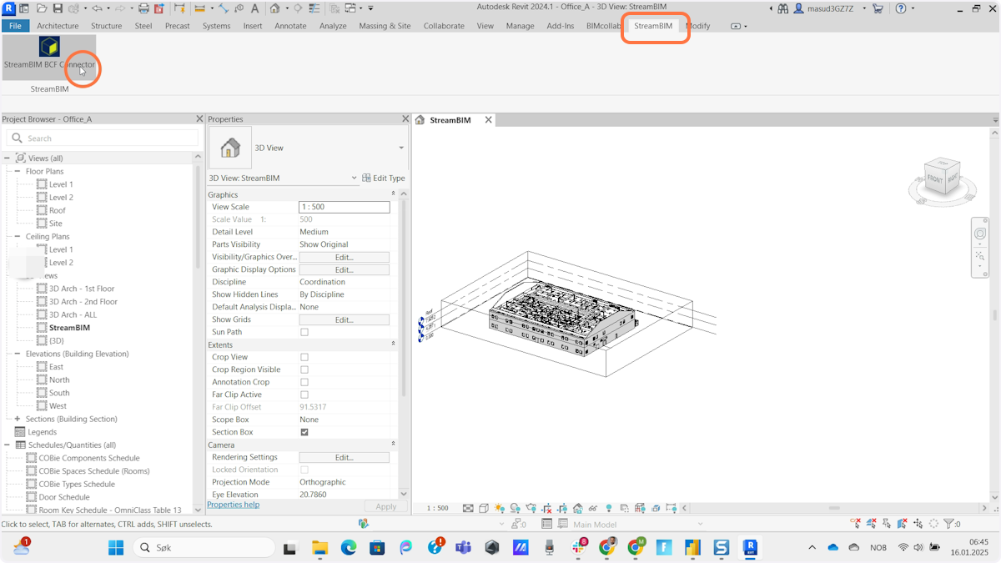Image resolution: width=1001 pixels, height=563 pixels.
Task: Click Temporary Hide/Isolate glasses icon
Action: pos(593,508)
